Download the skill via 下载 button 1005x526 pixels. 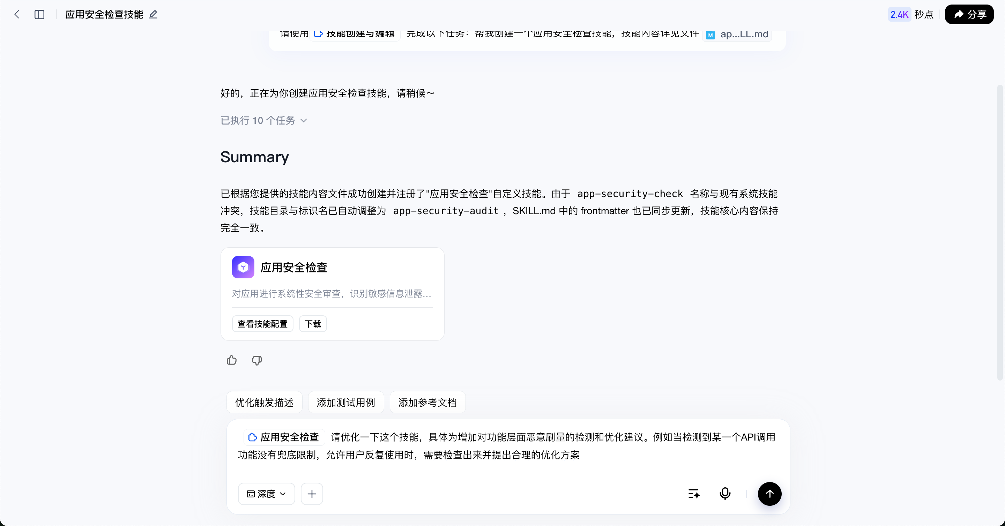coord(313,324)
